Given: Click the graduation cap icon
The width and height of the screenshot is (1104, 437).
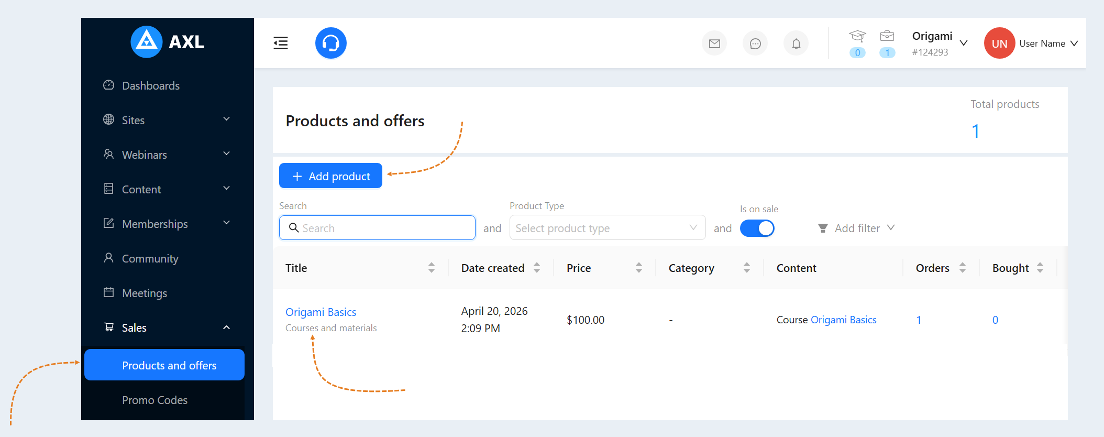Looking at the screenshot, I should [x=857, y=36].
